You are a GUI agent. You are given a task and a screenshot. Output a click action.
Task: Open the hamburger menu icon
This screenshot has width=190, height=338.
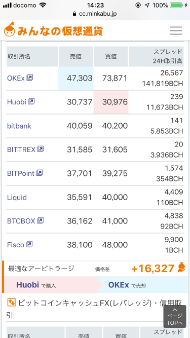(x=176, y=30)
